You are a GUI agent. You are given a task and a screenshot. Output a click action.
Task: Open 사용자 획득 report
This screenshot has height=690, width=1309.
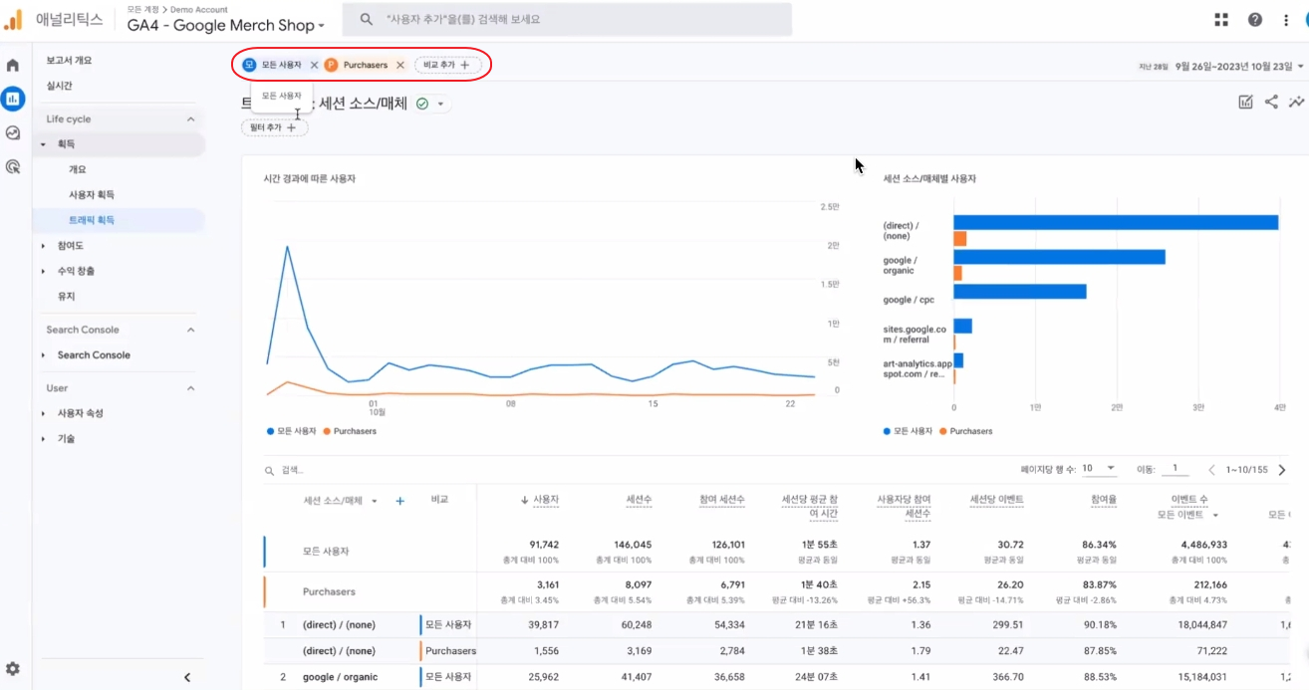(92, 194)
